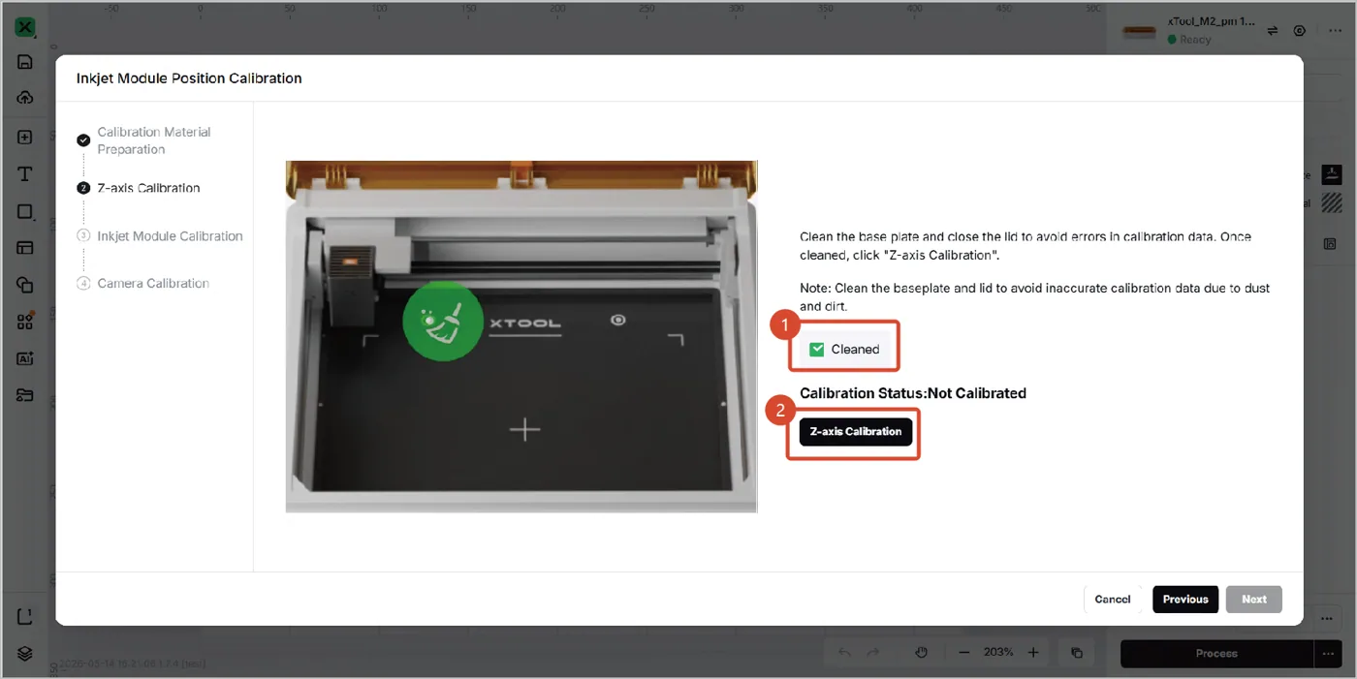Image resolution: width=1357 pixels, height=679 pixels.
Task: Open the device switch arrows icon
Action: click(1273, 31)
